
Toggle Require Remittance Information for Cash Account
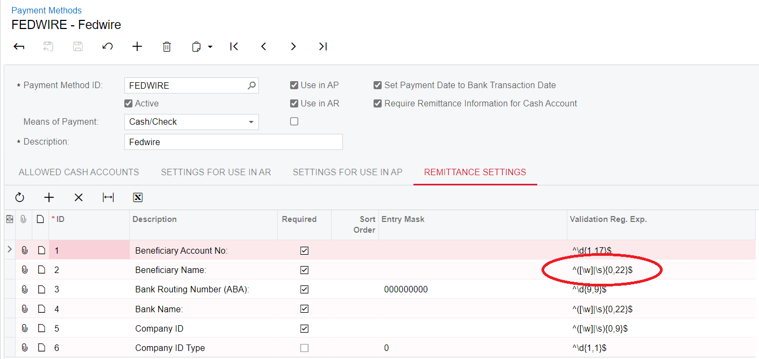click(378, 103)
